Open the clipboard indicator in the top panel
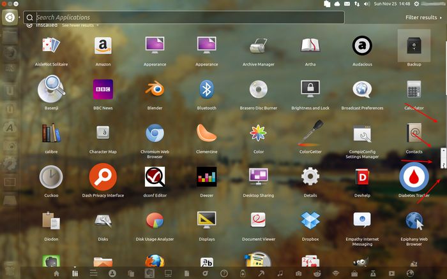Viewport: 447px width, 279px height. click(x=327, y=4)
